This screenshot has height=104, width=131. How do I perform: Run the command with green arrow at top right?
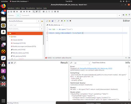126,15
